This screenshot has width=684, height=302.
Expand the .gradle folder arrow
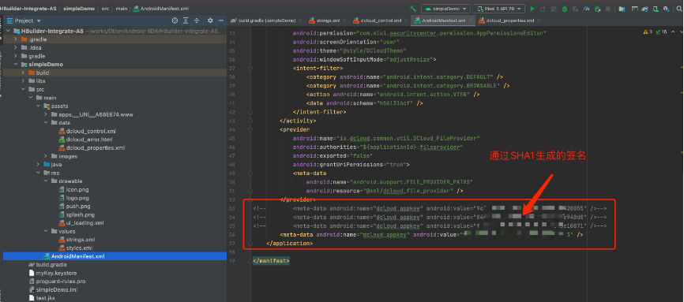(16, 39)
